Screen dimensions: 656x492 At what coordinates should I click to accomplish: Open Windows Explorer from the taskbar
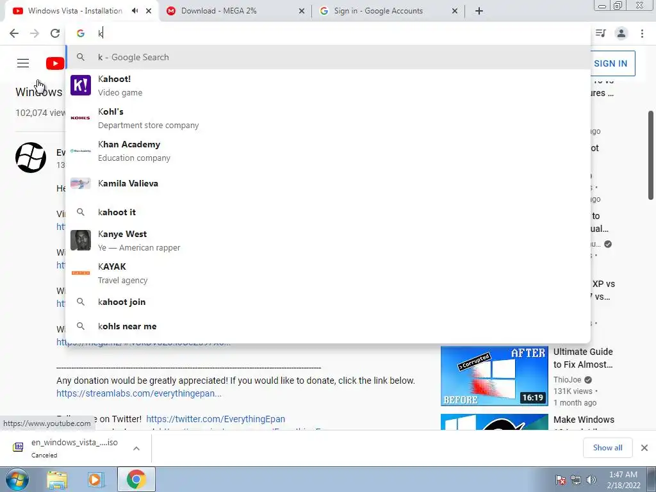coord(57,480)
